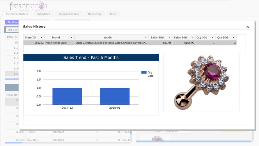This screenshot has height=146, width=259.
Task: Open the Status dropdown showing Received
Action: (x=178, y=131)
